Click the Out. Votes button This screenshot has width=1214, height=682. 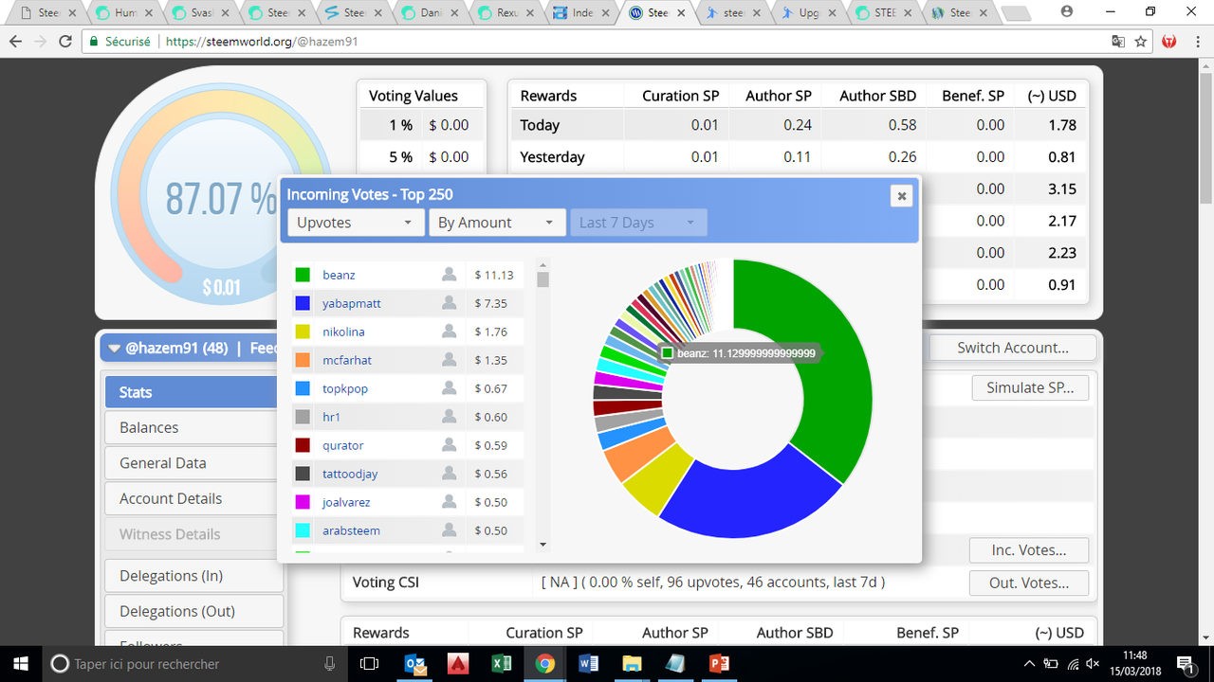pyautogui.click(x=1028, y=583)
